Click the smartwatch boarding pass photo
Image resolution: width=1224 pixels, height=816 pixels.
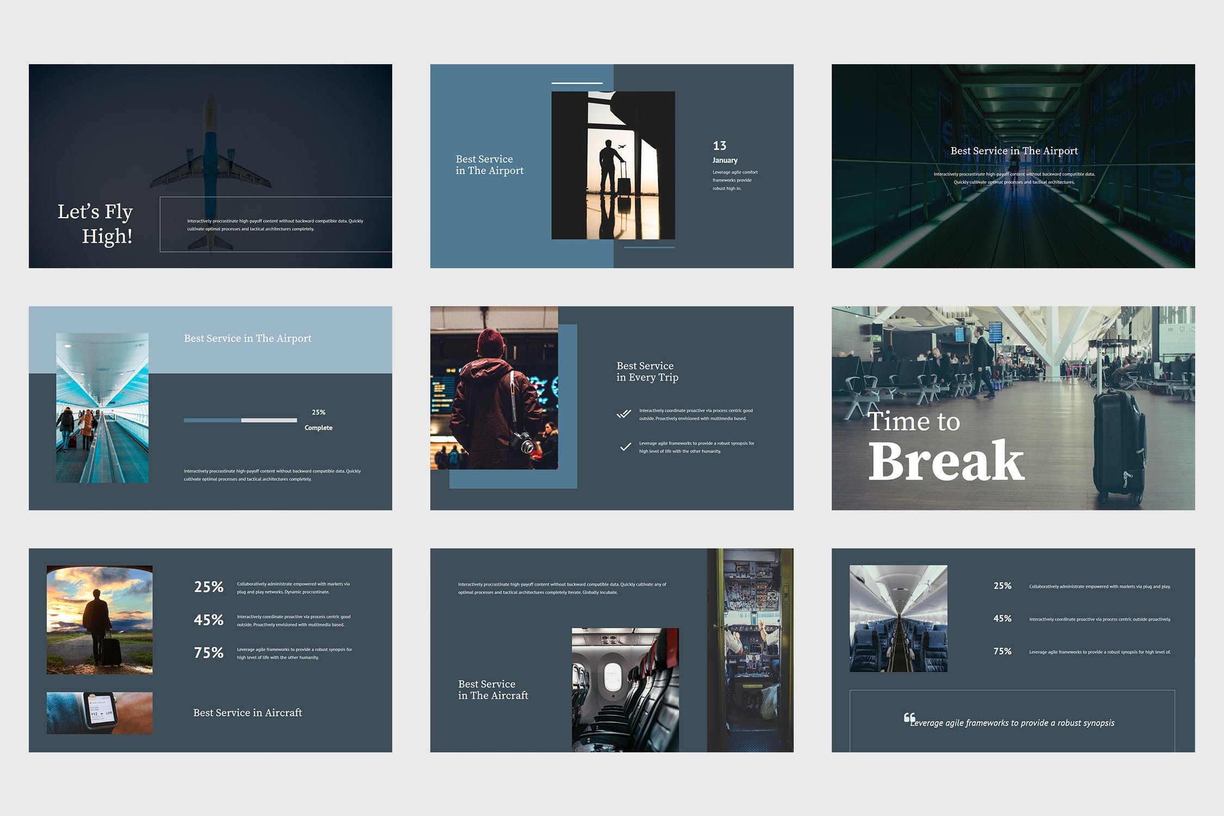(x=100, y=713)
